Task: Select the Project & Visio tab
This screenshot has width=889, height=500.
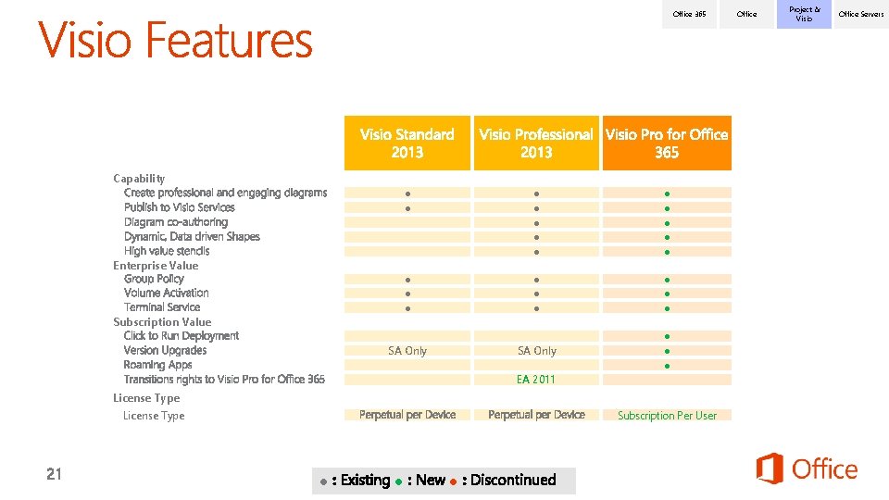Action: point(804,14)
